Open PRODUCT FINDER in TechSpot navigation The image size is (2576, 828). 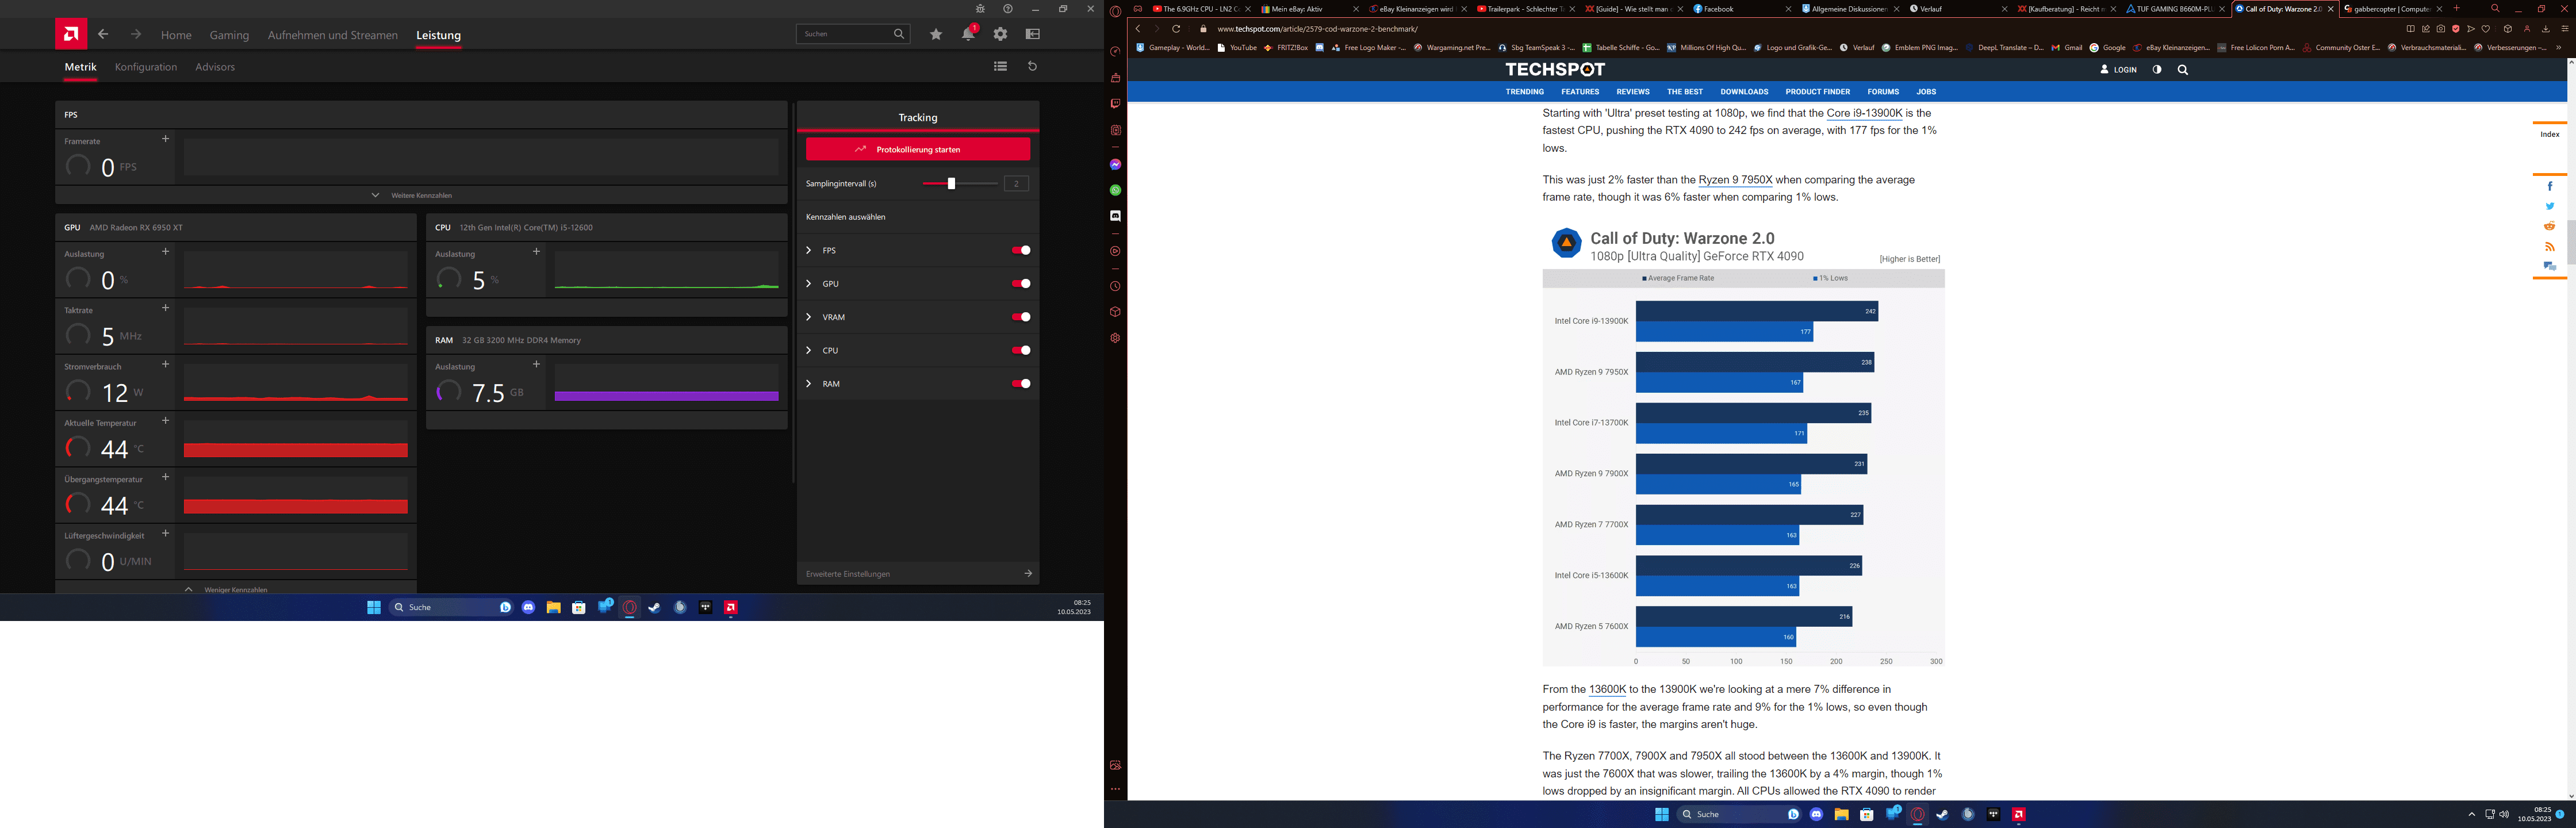1818,92
